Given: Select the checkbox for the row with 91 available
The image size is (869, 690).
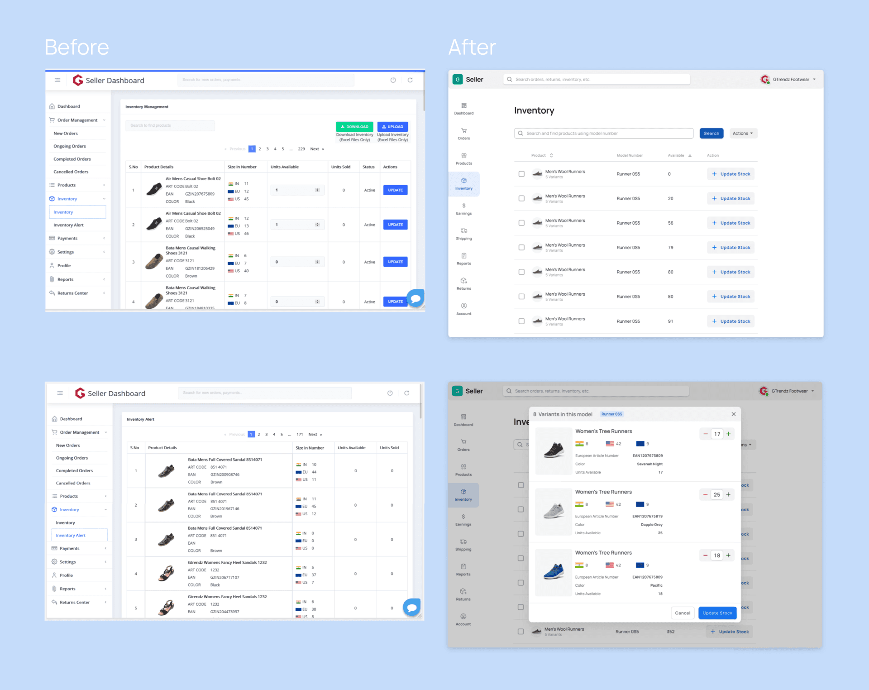Looking at the screenshot, I should (x=521, y=321).
